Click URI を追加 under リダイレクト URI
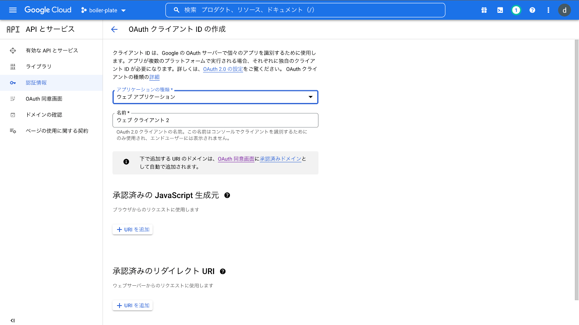The image size is (579, 325). pyautogui.click(x=132, y=305)
